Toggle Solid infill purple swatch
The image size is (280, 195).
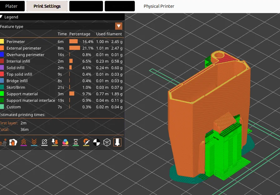click(2, 67)
